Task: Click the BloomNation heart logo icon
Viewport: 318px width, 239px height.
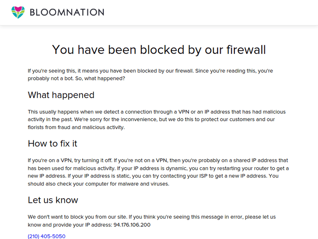Action: 18,12
